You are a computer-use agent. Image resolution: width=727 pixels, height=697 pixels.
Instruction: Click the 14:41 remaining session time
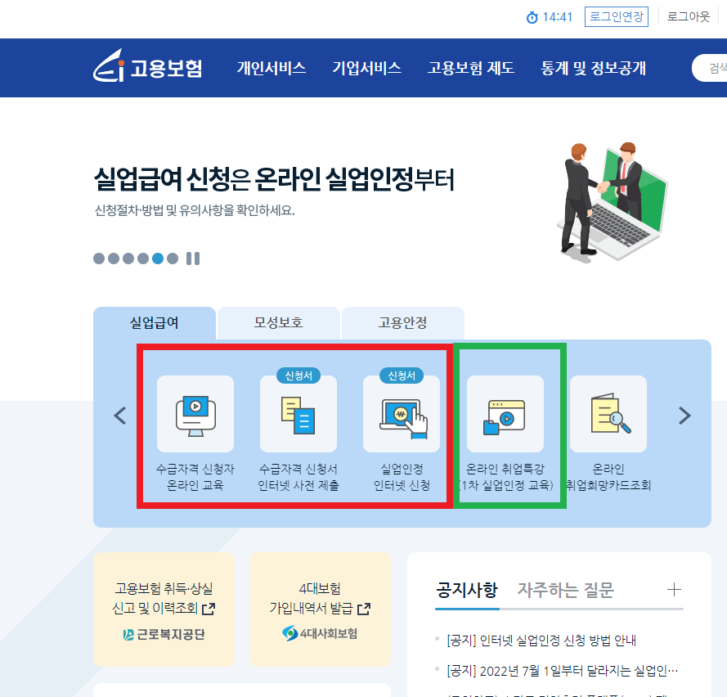point(557,17)
